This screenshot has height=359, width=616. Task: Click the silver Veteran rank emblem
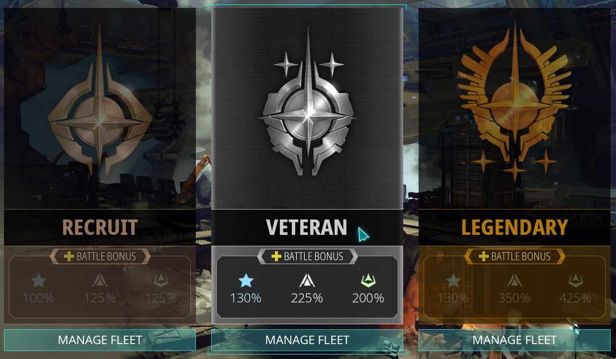(x=307, y=102)
